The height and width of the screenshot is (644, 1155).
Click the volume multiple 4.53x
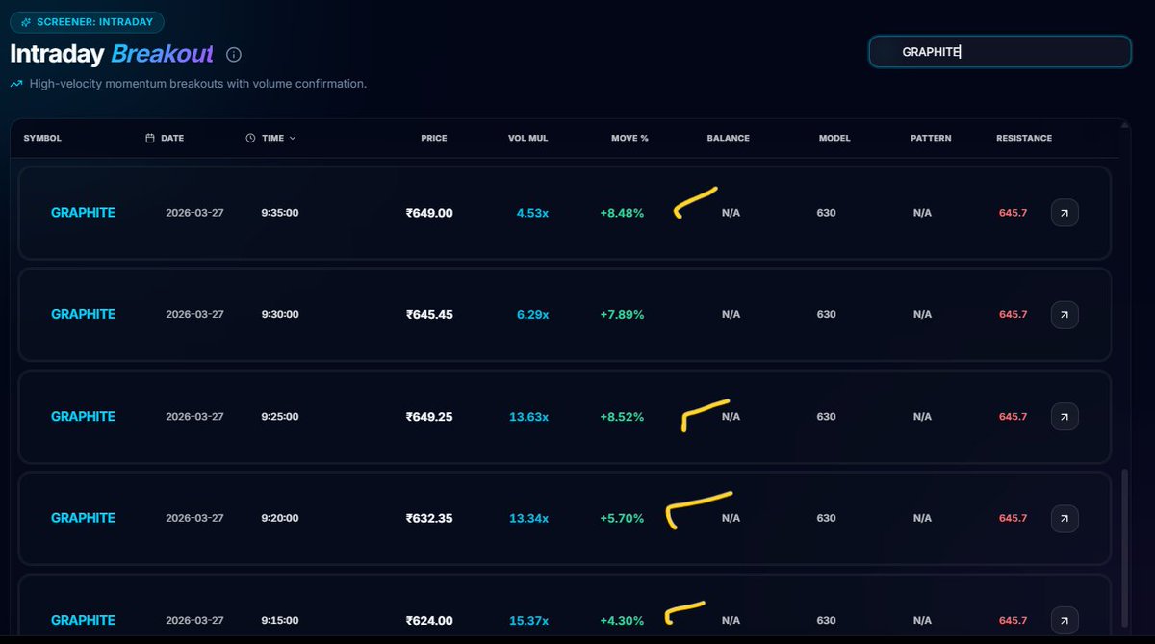coord(532,213)
